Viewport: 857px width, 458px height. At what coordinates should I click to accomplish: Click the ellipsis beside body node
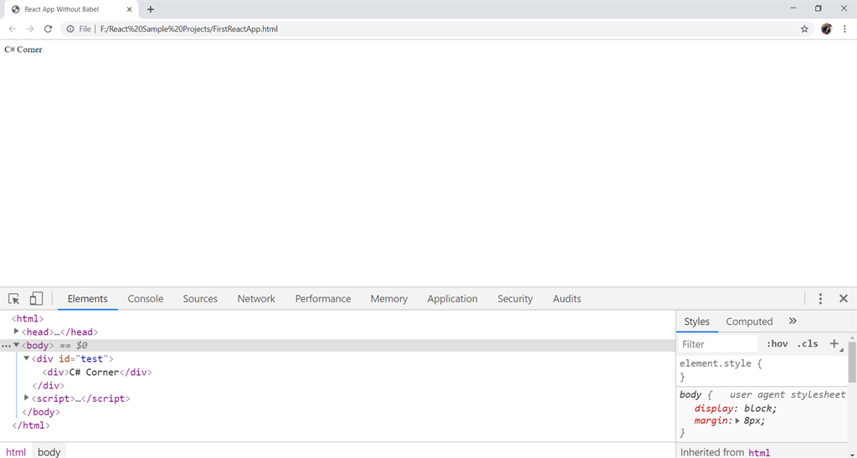point(6,346)
